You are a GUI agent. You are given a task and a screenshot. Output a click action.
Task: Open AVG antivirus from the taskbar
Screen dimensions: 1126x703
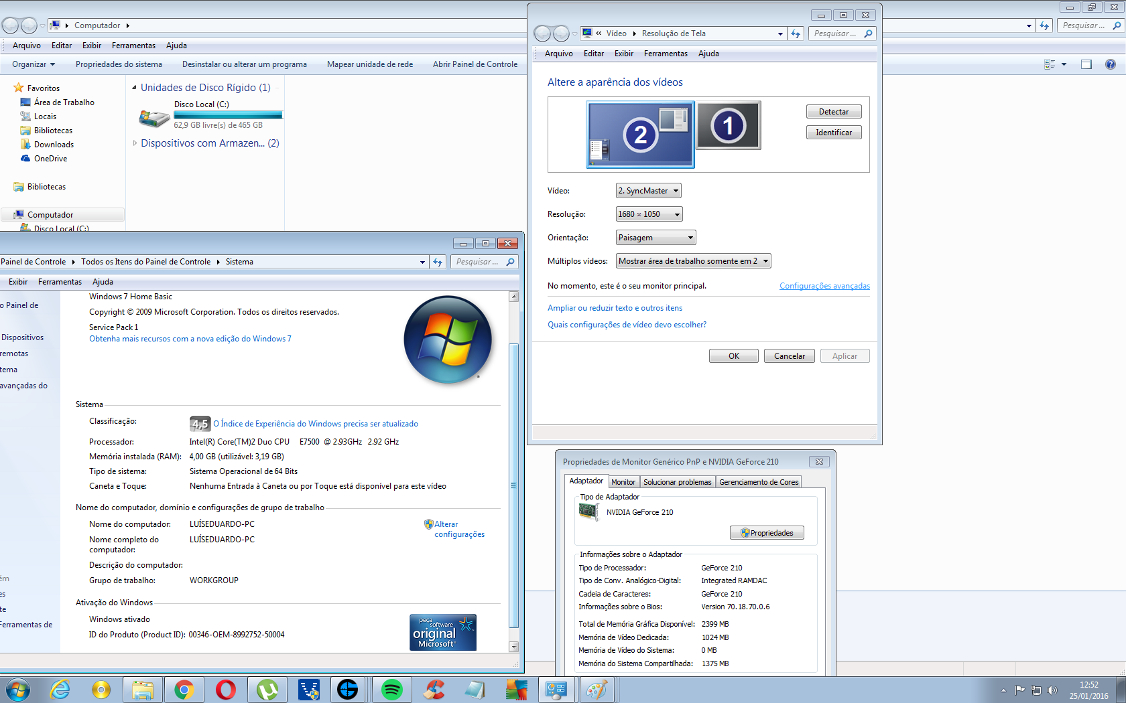coord(517,690)
